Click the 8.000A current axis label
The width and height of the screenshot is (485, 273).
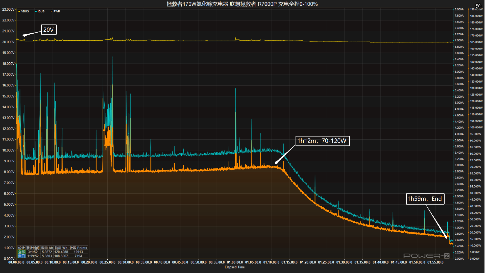point(459,9)
